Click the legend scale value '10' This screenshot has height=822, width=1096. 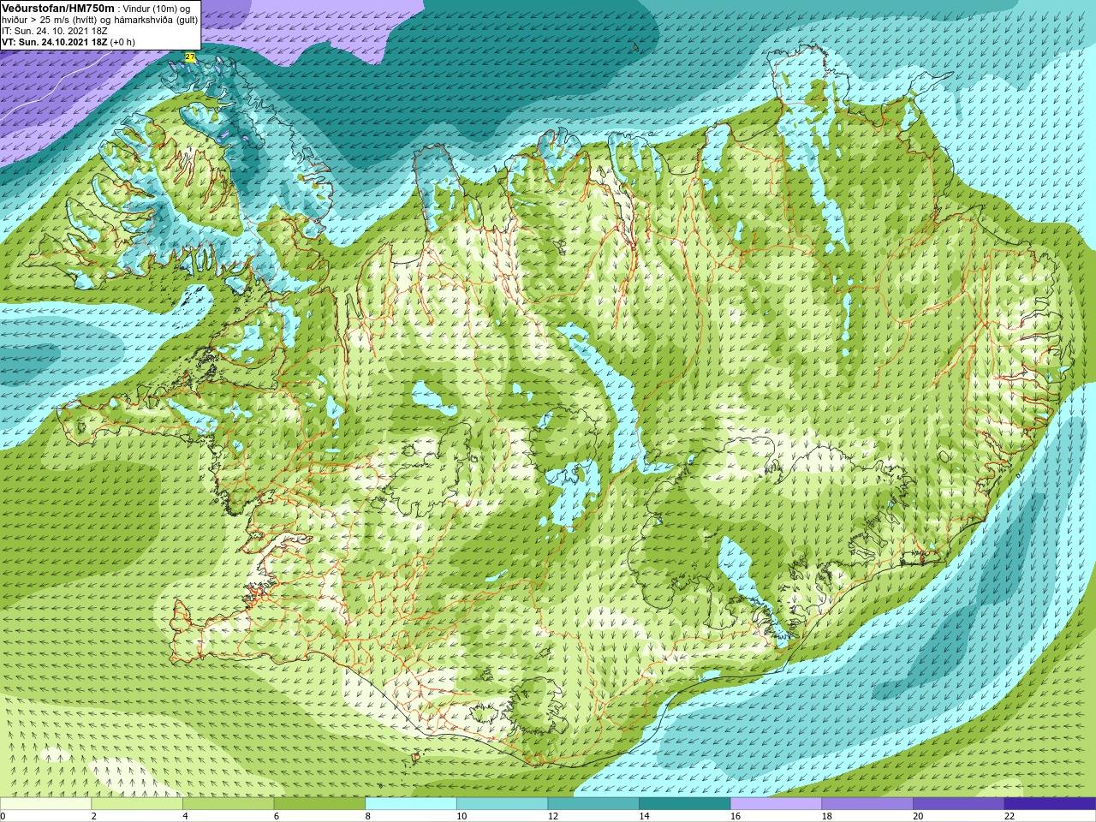[x=462, y=816]
